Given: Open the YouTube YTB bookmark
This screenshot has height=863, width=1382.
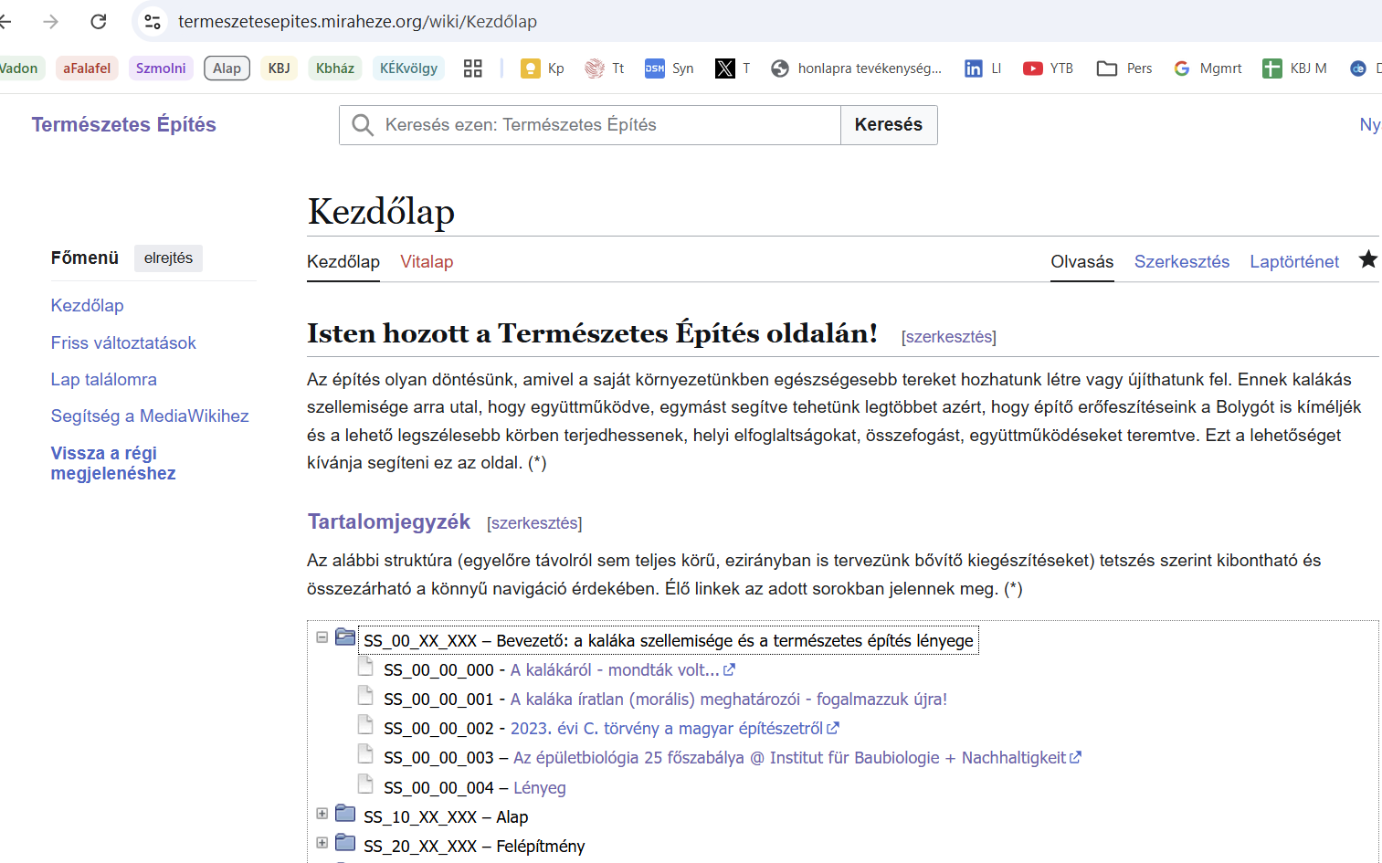Looking at the screenshot, I should tap(1049, 68).
